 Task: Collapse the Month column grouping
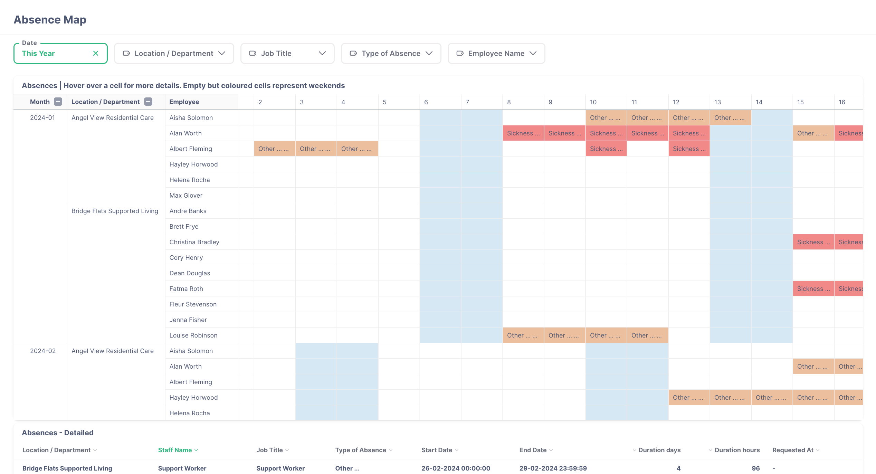58,102
